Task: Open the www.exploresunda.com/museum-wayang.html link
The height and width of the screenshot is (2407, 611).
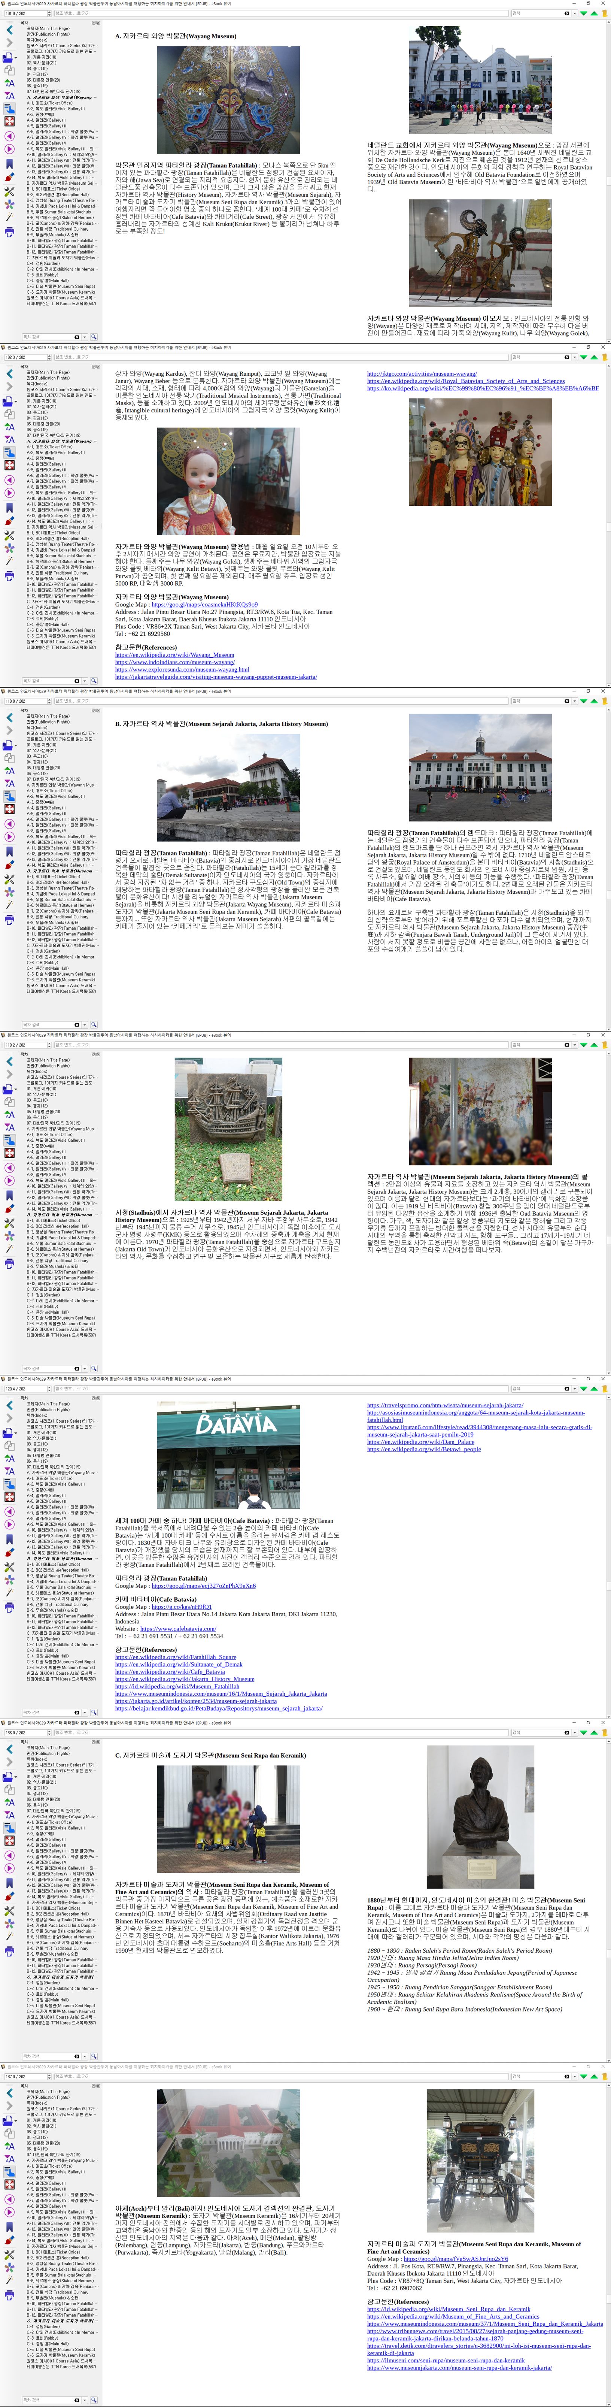Action: click(182, 670)
